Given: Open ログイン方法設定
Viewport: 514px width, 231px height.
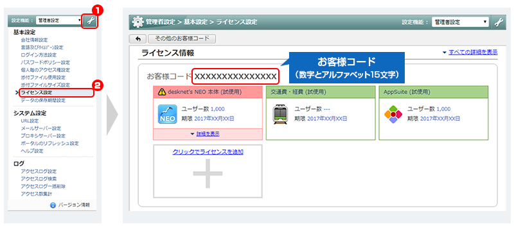Looking at the screenshot, I should tap(39, 55).
